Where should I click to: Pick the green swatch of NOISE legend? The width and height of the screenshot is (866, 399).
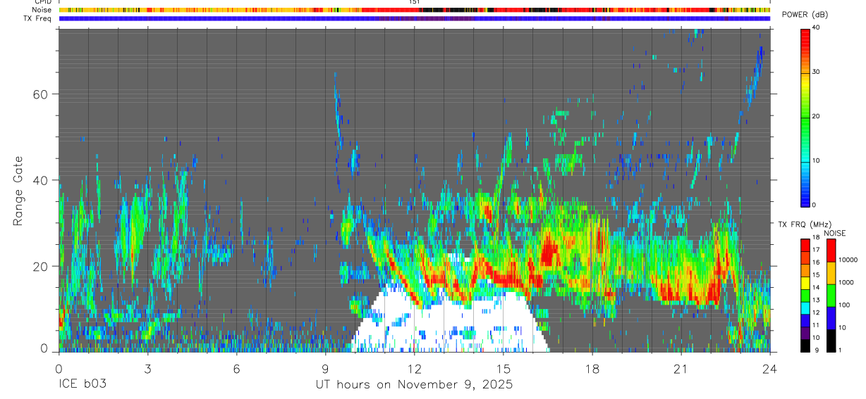click(831, 295)
